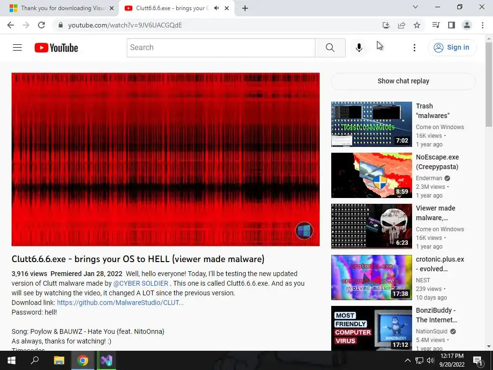Click the Sign in button

pyautogui.click(x=452, y=48)
